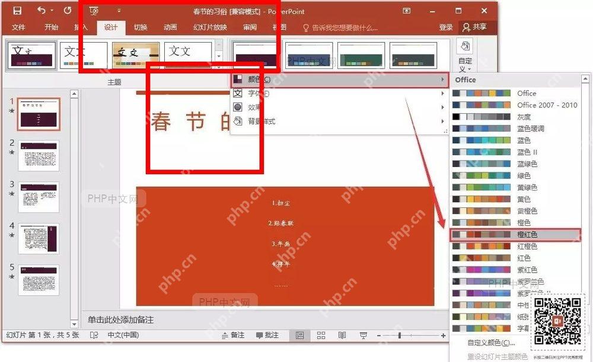This screenshot has height=362, width=593.
Task: Choose the 蓝色暖调 color scheme
Action: 516,129
